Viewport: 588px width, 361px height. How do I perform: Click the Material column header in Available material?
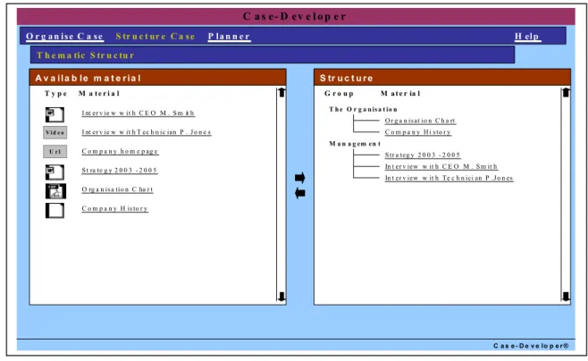coord(99,93)
